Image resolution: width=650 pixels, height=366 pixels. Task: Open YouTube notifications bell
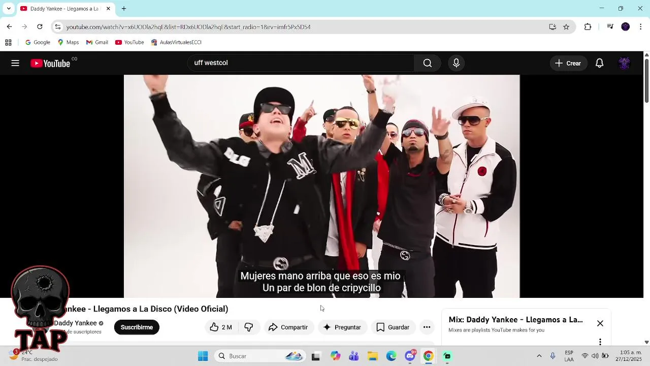(x=600, y=63)
